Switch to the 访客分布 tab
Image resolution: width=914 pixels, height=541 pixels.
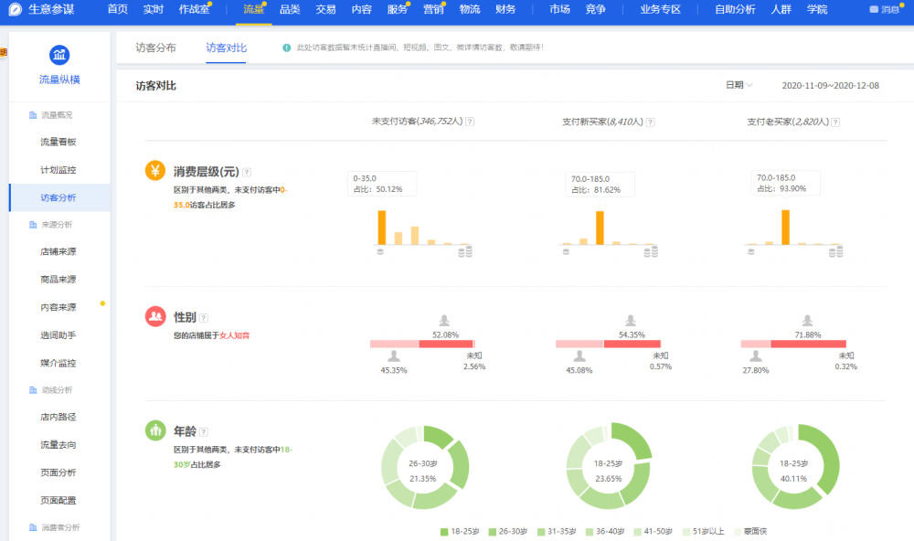[x=155, y=48]
